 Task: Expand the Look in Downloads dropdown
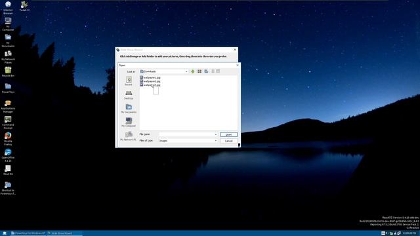(186, 71)
